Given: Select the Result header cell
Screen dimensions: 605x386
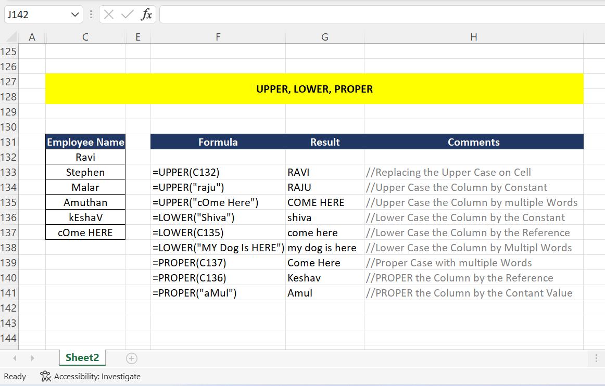Looking at the screenshot, I should 325,142.
